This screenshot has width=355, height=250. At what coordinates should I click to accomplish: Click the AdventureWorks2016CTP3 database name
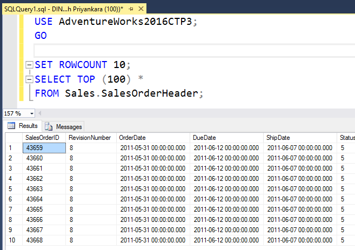coord(125,22)
